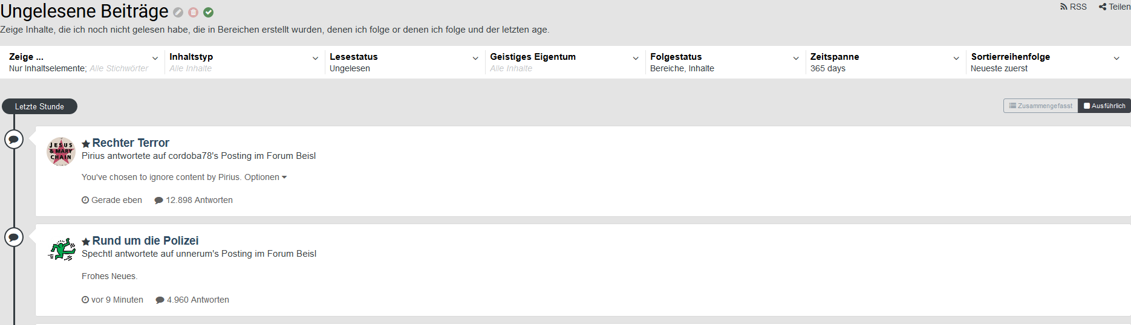1131x325 pixels.
Task: Click the Teilen share icon
Action: [x=1114, y=7]
